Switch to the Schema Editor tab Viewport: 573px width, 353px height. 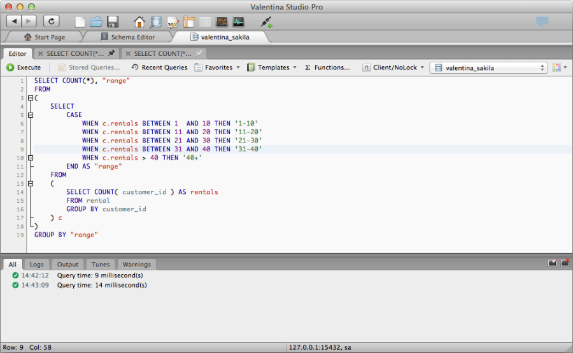pyautogui.click(x=127, y=38)
